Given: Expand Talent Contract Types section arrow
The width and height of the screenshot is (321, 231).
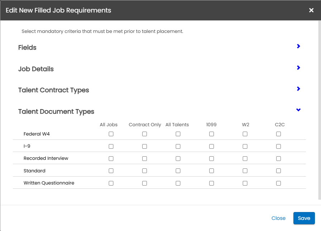Looking at the screenshot, I should point(298,89).
